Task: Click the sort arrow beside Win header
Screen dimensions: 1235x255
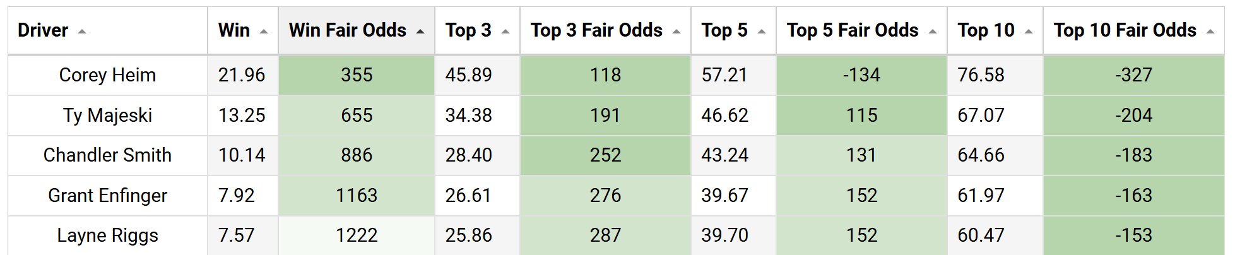Action: click(264, 32)
